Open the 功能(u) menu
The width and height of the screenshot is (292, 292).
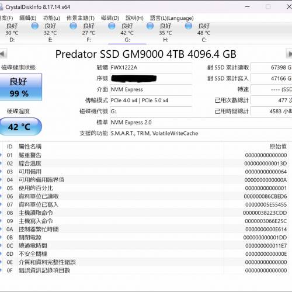(x=51, y=18)
